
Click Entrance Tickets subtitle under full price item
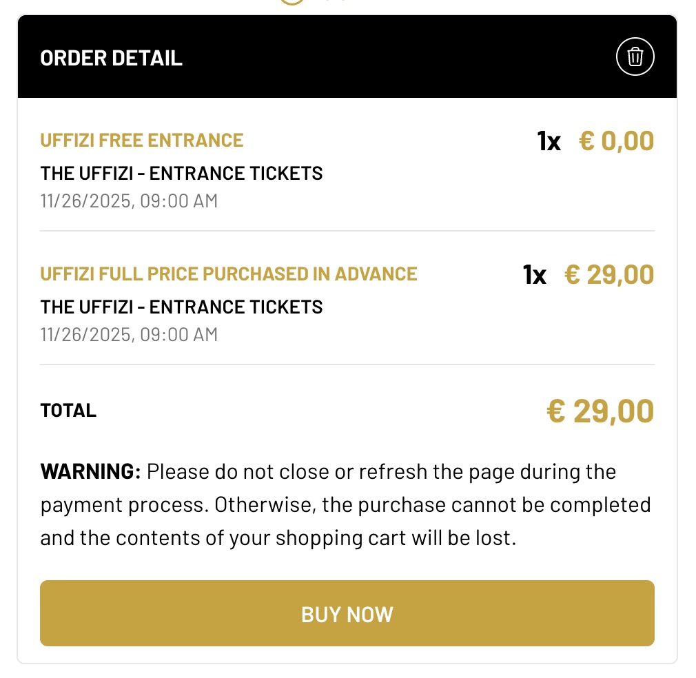(x=181, y=307)
